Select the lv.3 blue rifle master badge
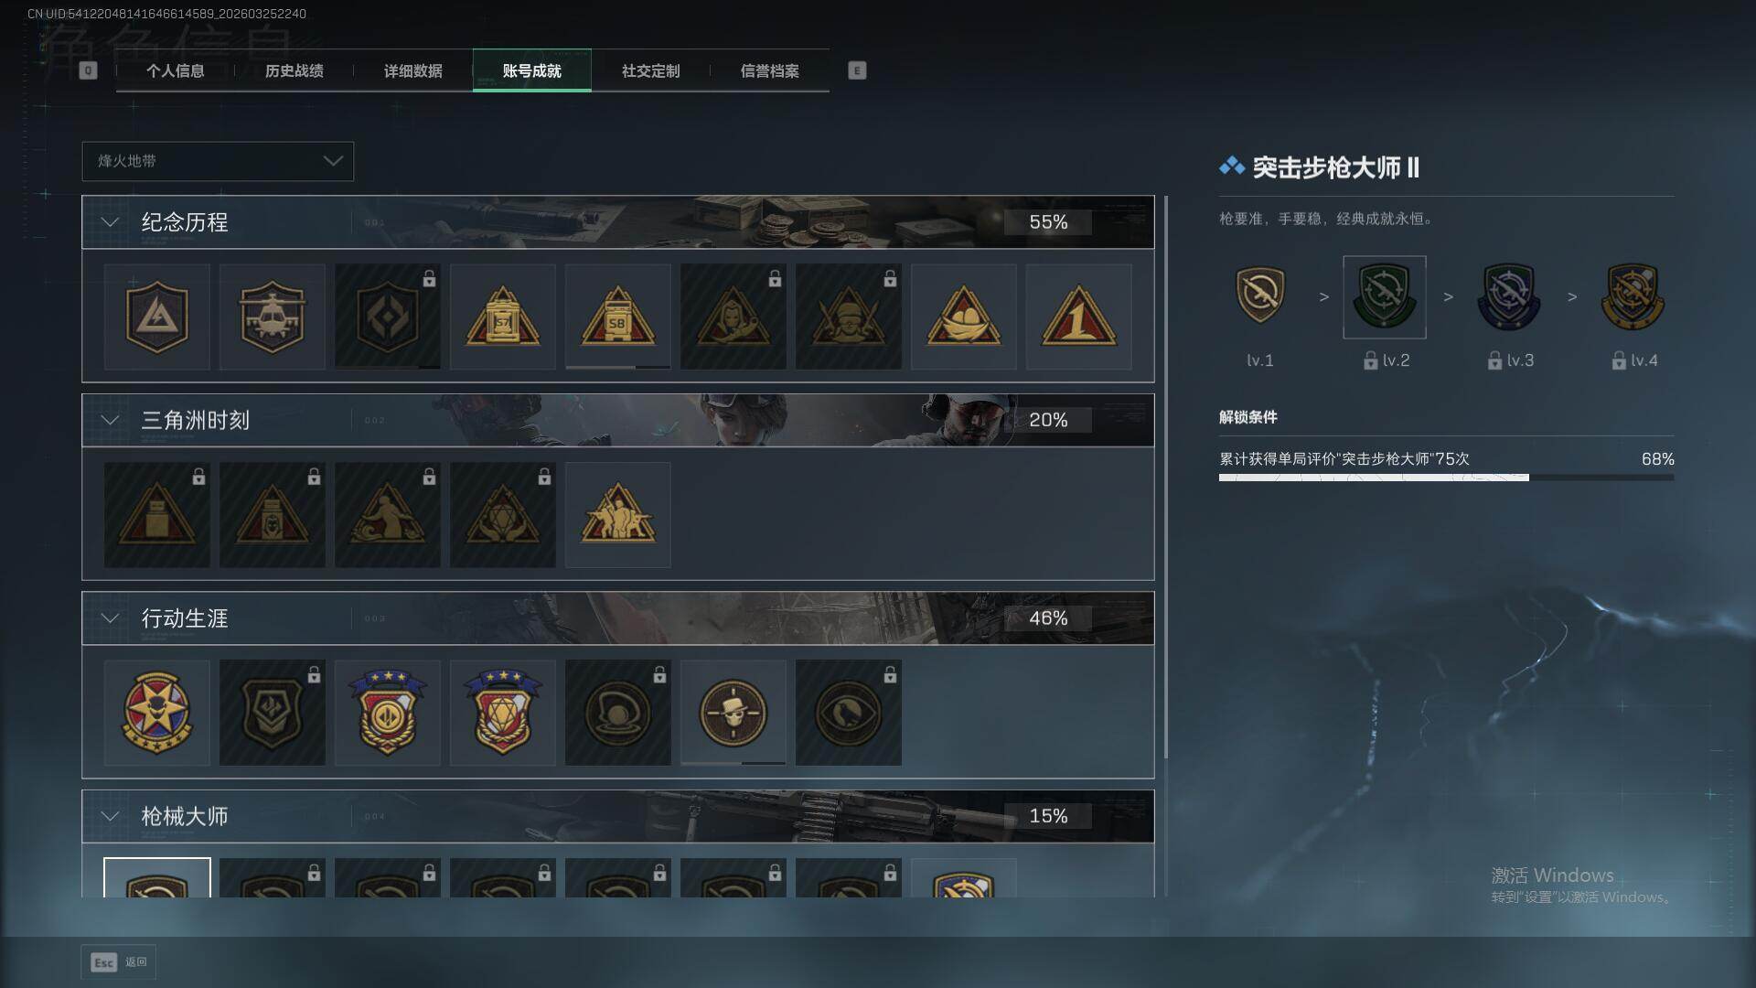Viewport: 1756px width, 988px height. (x=1509, y=297)
